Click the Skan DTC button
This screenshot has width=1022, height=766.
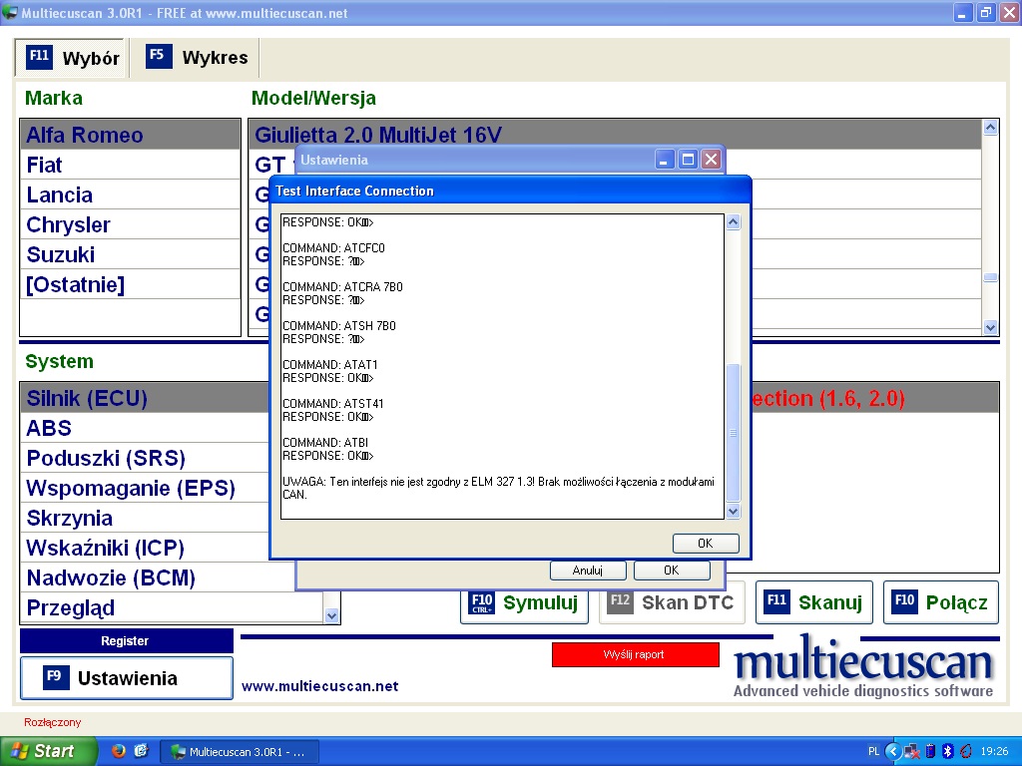672,602
